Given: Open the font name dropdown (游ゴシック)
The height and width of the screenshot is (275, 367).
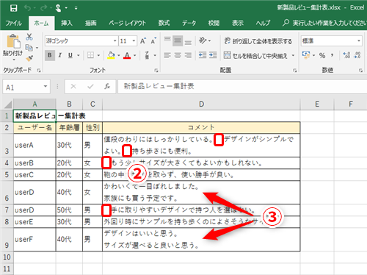Looking at the screenshot, I should pos(115,41).
